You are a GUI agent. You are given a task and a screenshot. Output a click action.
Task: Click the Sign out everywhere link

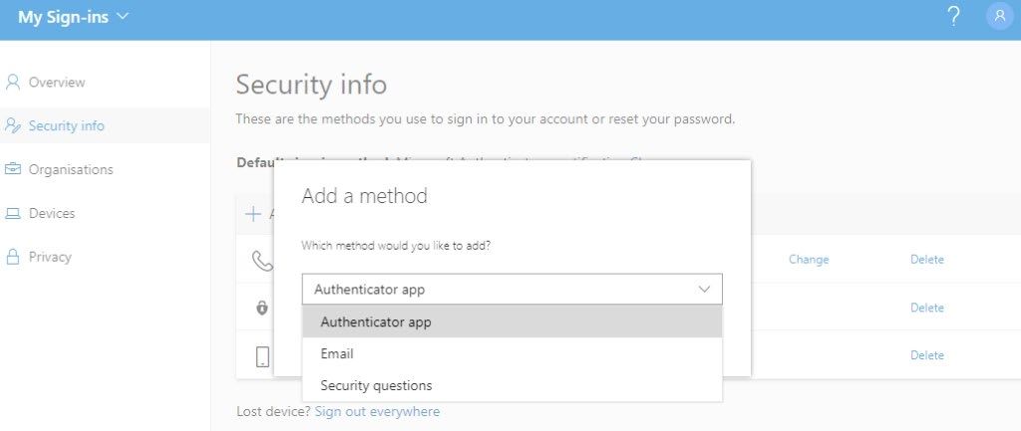(x=377, y=411)
